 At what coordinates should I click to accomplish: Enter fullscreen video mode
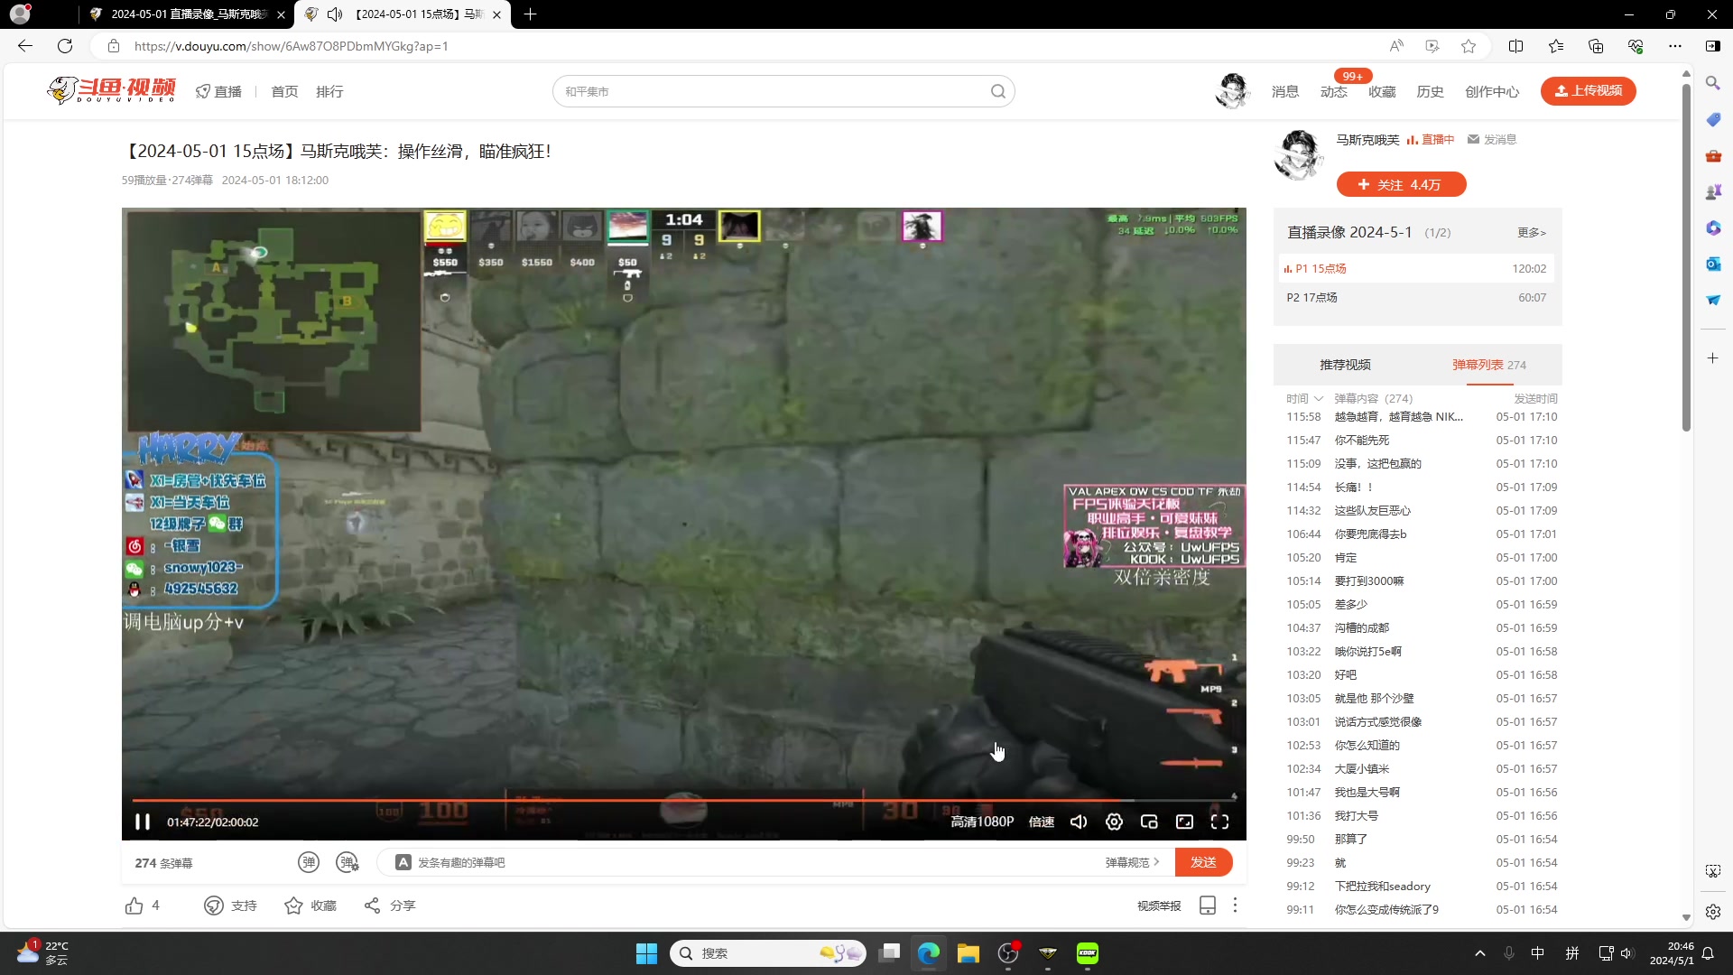coord(1219,822)
